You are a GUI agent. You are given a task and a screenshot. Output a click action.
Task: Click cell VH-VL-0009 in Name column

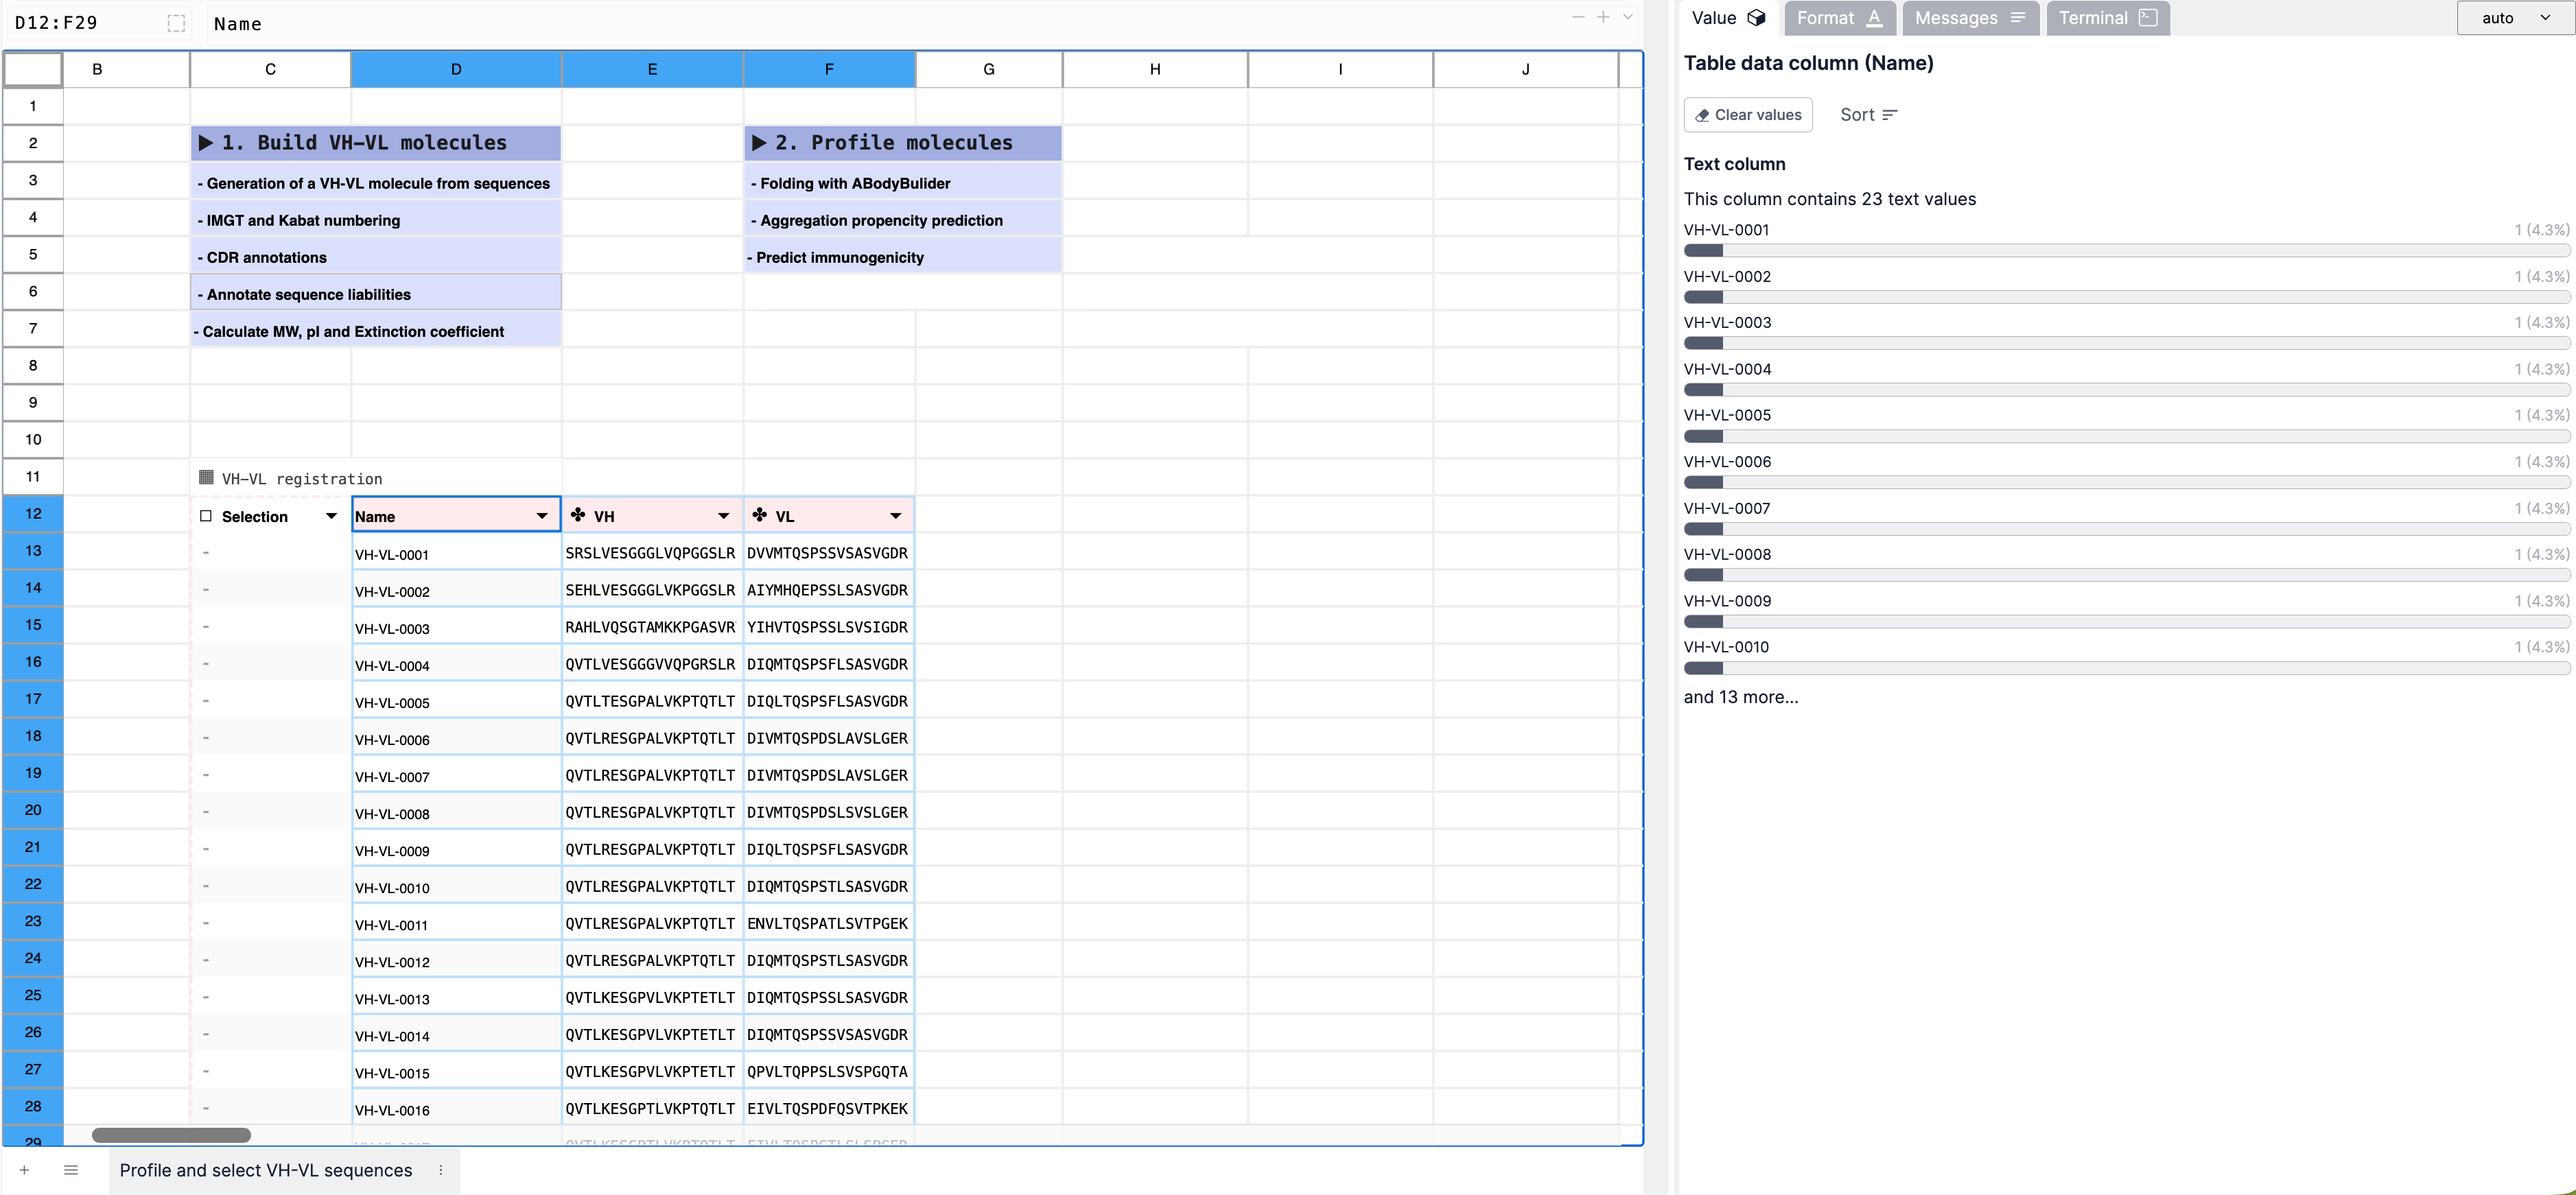pos(456,850)
